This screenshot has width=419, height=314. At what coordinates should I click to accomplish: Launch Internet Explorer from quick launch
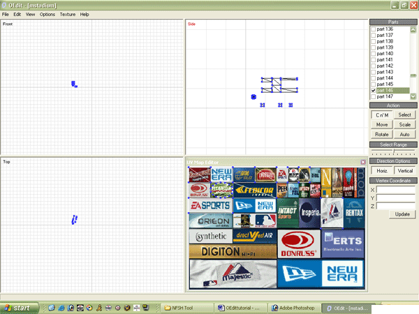61,308
